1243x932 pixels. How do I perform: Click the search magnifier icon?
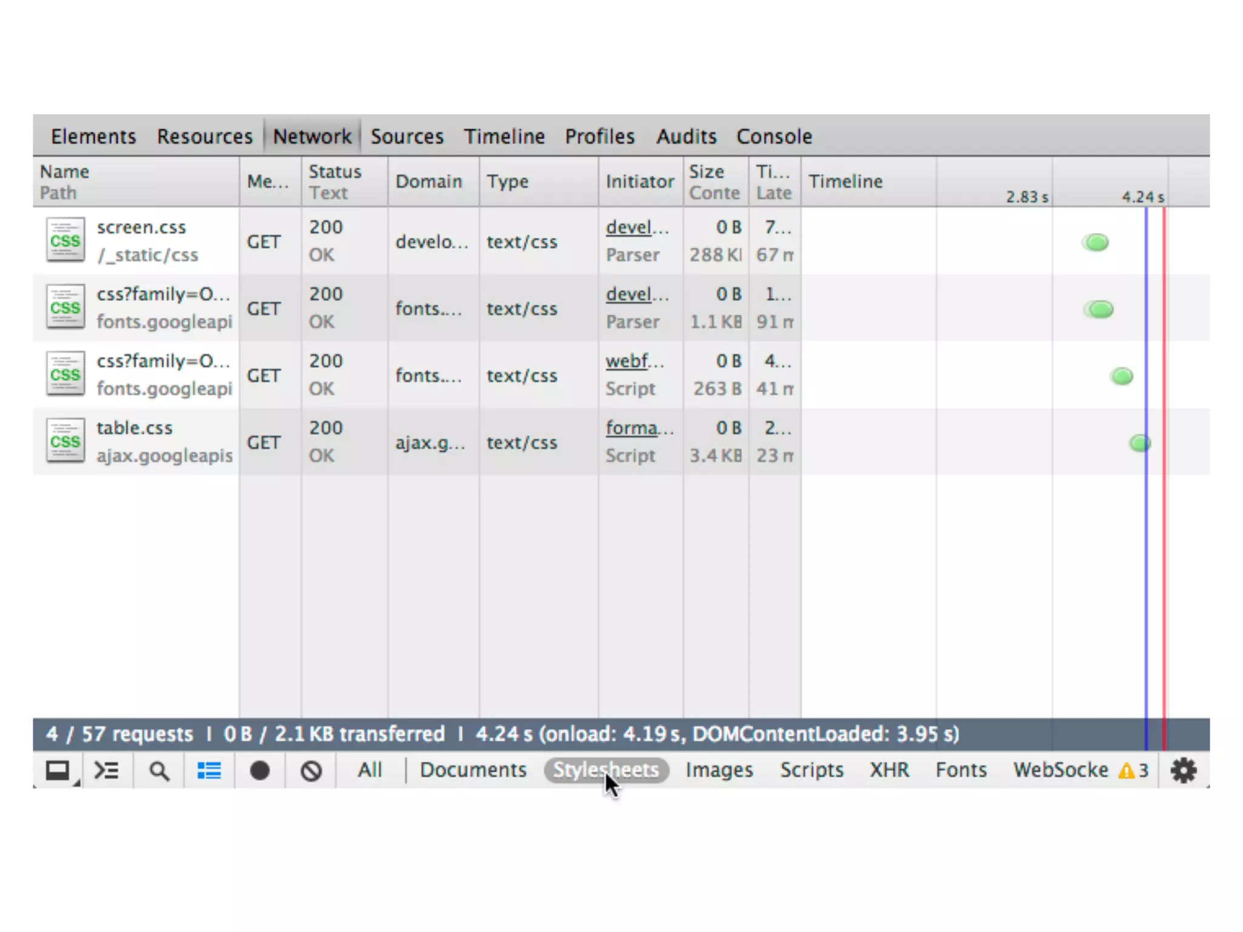coord(159,771)
